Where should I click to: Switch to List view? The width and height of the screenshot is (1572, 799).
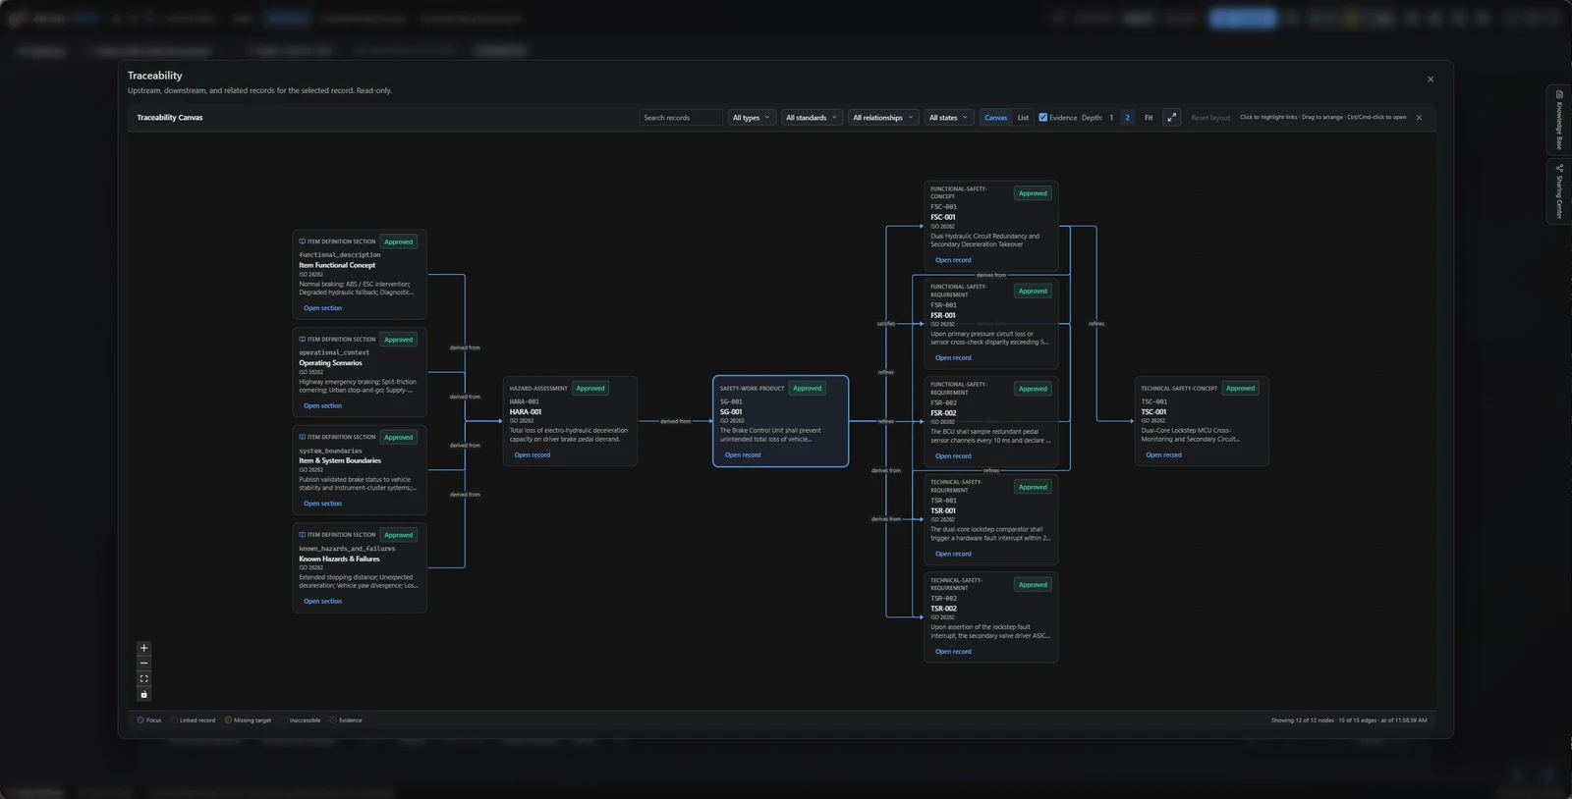point(1023,118)
